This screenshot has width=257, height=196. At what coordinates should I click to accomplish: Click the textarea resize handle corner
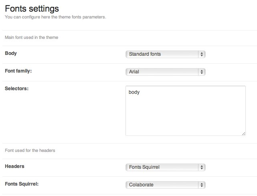(x=243, y=133)
